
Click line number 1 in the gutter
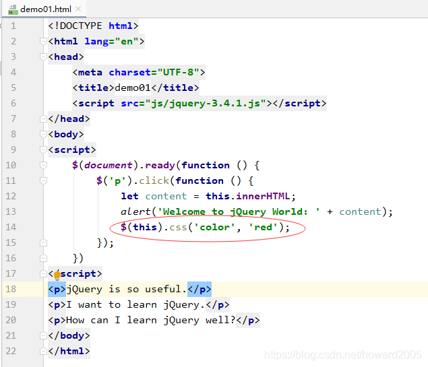tap(13, 26)
